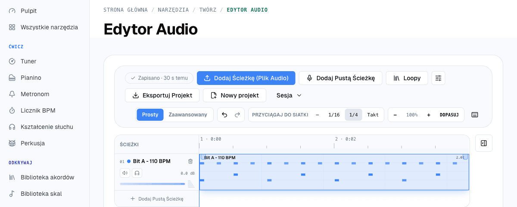Viewport: 517px width, 207px height.
Task: Go to STRONA GŁÓWNA breadcrumb
Action: click(x=125, y=9)
